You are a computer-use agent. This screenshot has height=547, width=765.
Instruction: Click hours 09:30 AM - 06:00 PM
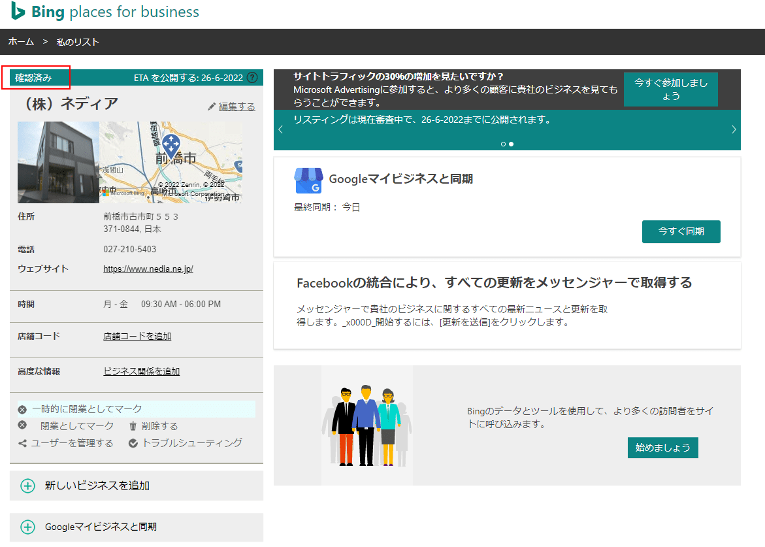pyautogui.click(x=181, y=304)
